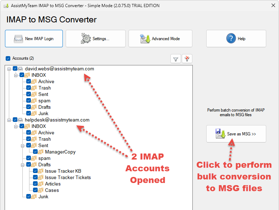
Task: Click Advanced Mode envelope-arrow icon
Action: coord(145,39)
